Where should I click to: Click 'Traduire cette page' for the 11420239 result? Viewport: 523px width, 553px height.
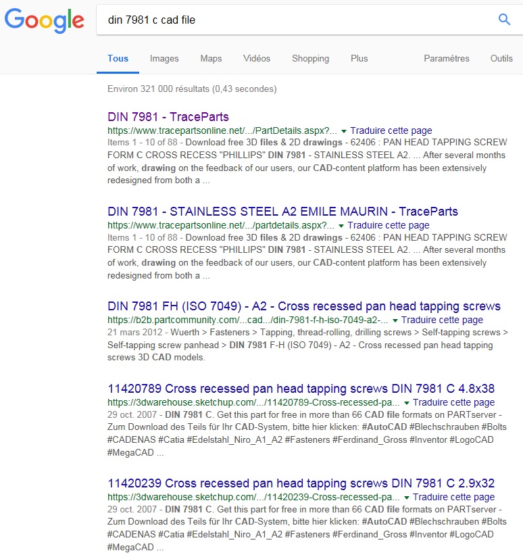(454, 497)
